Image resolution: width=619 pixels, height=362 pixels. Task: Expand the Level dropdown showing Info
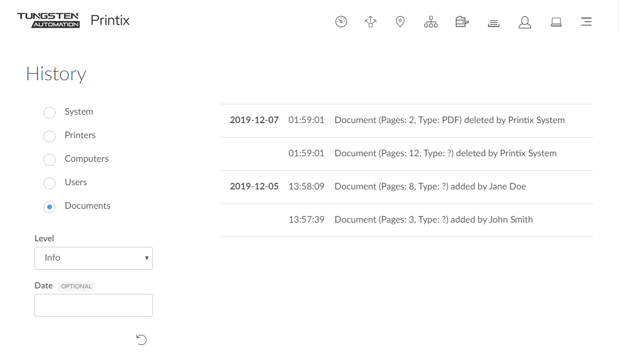(x=94, y=258)
